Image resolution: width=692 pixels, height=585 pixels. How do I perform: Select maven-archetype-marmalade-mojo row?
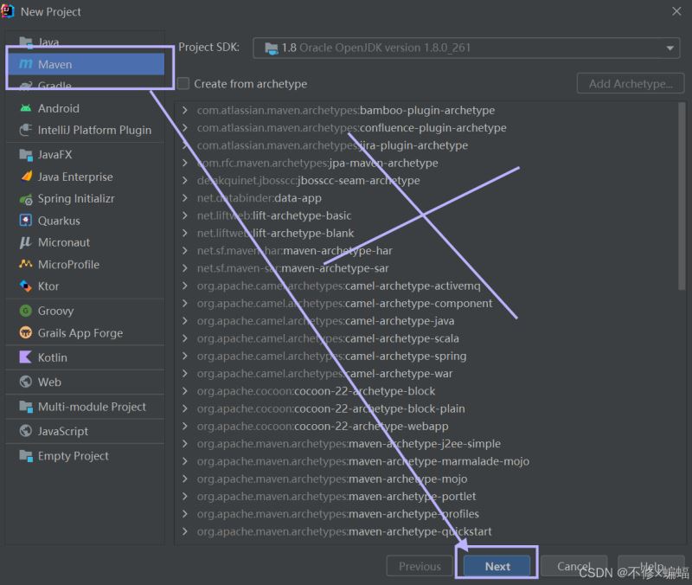point(427,461)
